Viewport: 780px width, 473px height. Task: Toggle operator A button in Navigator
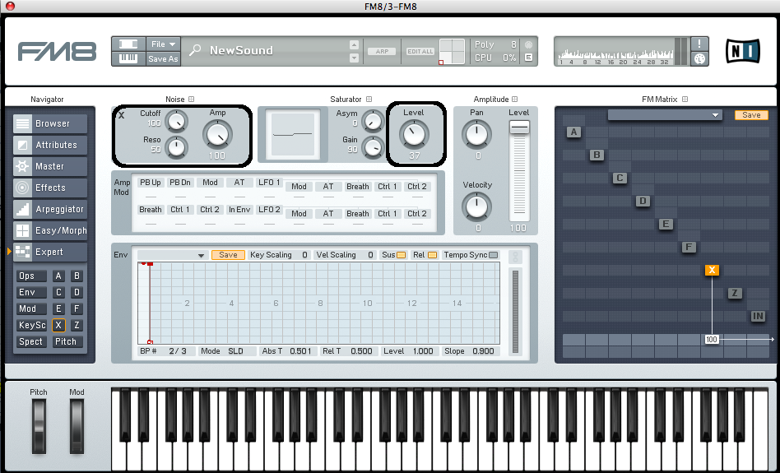tap(58, 276)
